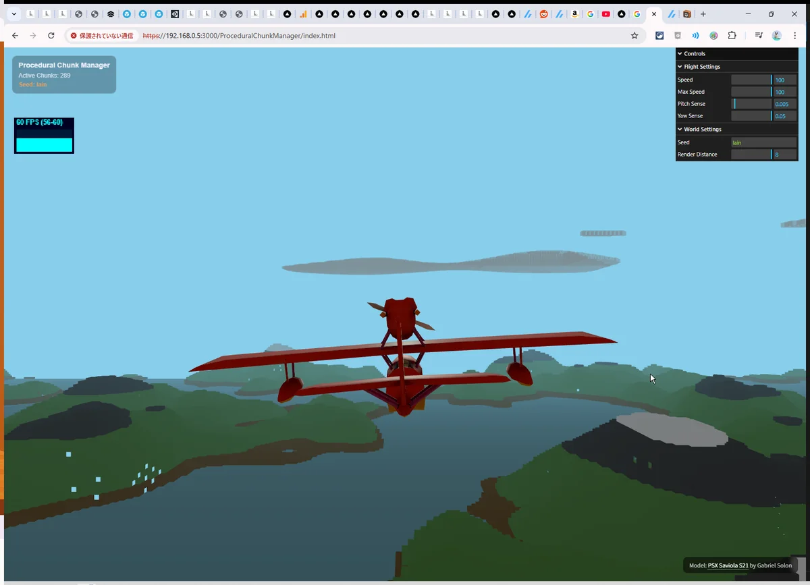
Task: Switch to the Amazon tab
Action: [x=574, y=14]
